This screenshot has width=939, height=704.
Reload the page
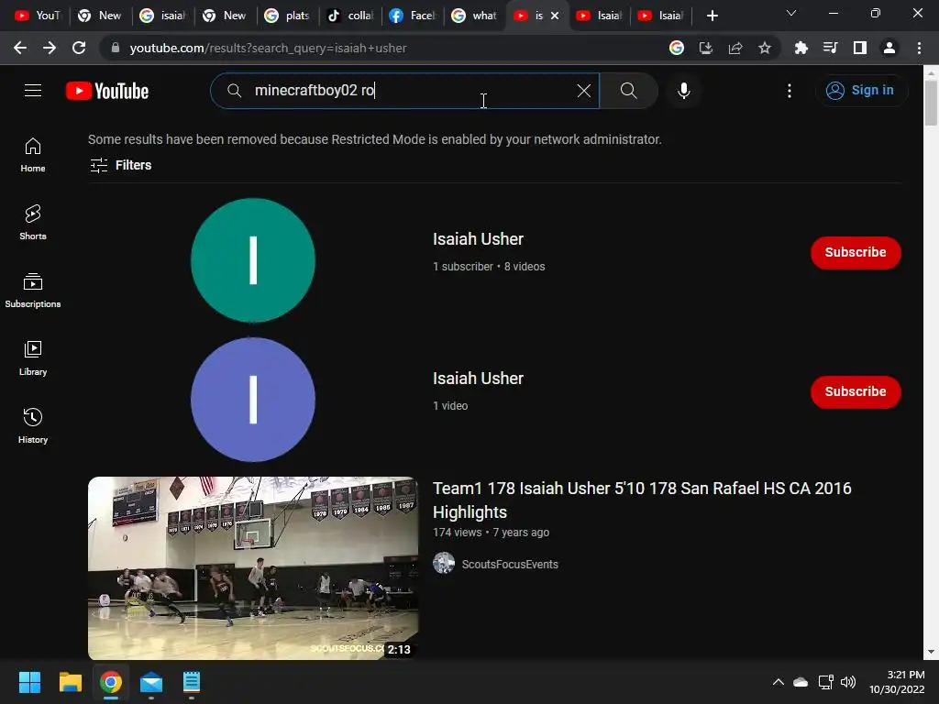click(79, 48)
